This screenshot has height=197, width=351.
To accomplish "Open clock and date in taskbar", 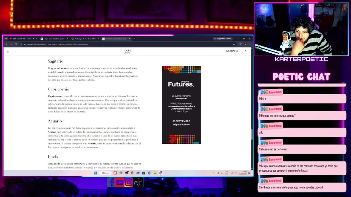I will (243, 173).
